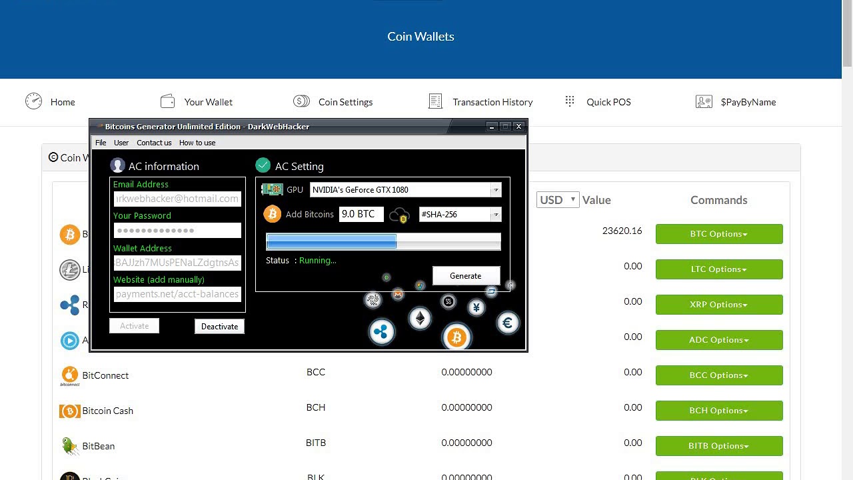
Task: Click the 23620.16 value cell
Action: pyautogui.click(x=622, y=231)
